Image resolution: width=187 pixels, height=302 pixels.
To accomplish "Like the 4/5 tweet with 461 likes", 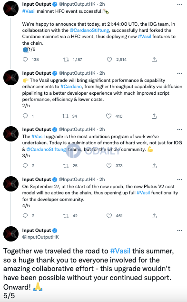I will click(109, 216).
